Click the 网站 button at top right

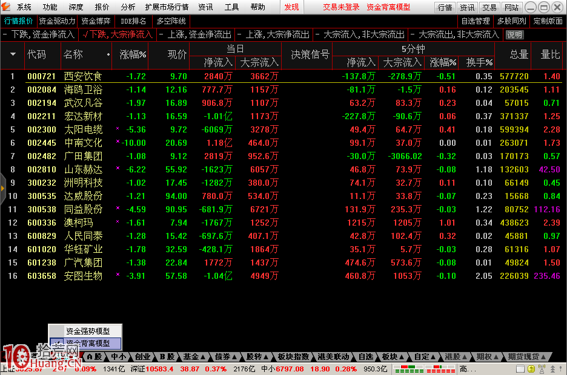512,7
